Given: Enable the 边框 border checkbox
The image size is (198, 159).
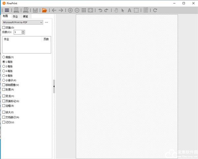Looking at the screenshot, I should (x=4, y=105).
